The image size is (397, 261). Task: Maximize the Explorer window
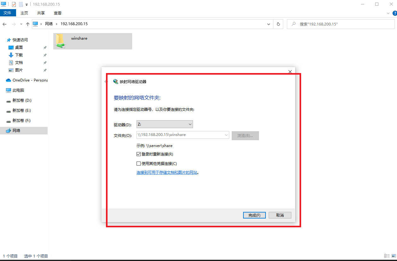click(x=377, y=4)
